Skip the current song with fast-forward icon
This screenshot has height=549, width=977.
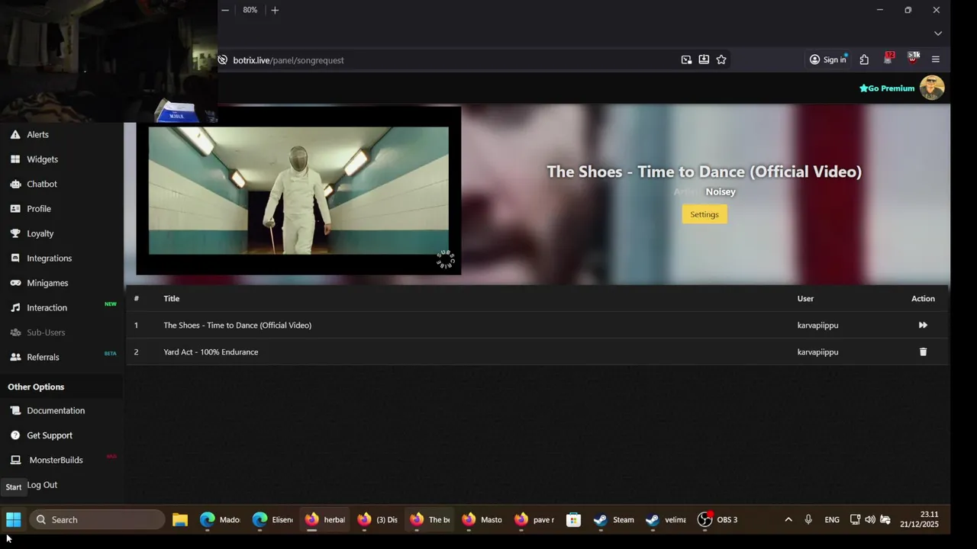(x=923, y=325)
